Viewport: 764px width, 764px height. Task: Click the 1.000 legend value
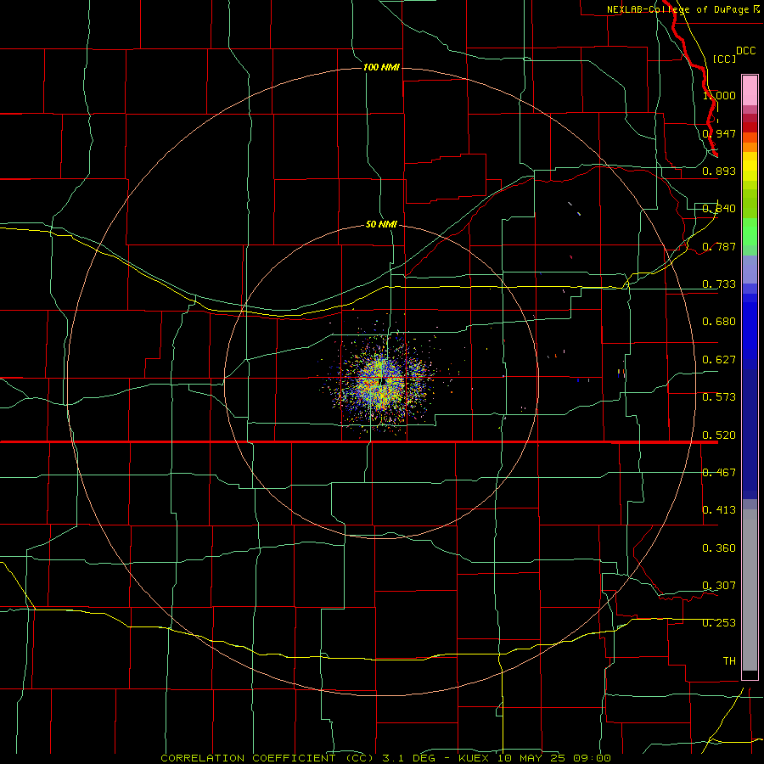(x=719, y=95)
